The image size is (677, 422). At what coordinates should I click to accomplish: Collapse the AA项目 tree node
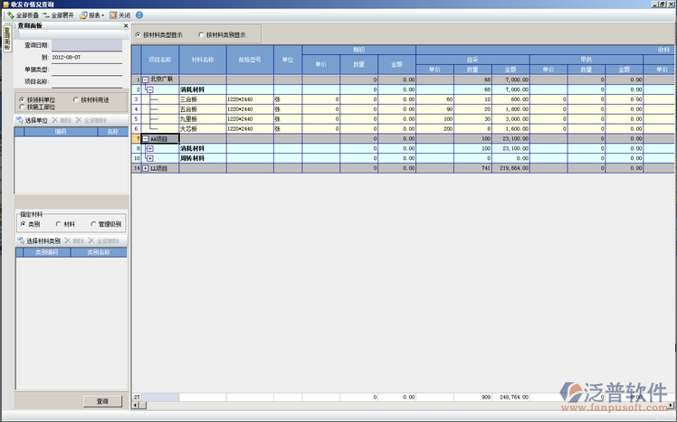pos(146,139)
